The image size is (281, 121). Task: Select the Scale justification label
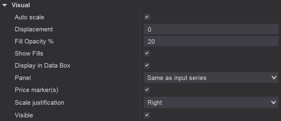point(39,103)
